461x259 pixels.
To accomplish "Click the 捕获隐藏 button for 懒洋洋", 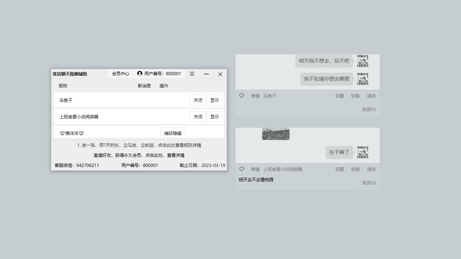I will pos(173,133).
